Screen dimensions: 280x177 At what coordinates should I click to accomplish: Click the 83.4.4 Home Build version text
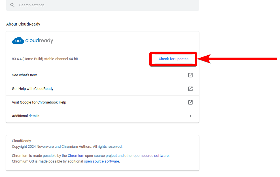pyautogui.click(x=45, y=59)
